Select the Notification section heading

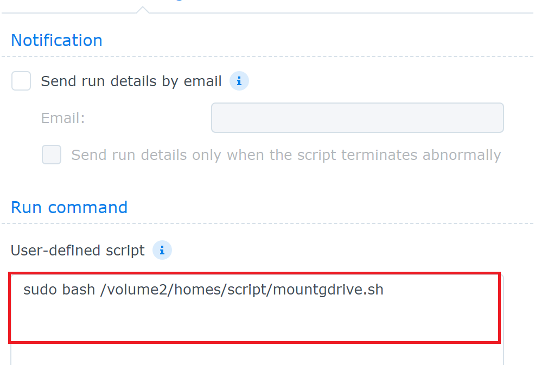click(56, 40)
